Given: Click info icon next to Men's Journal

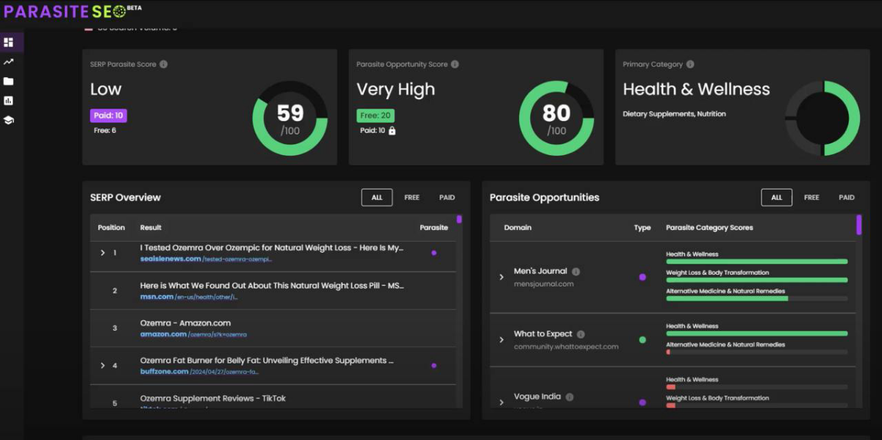Looking at the screenshot, I should [x=576, y=272].
